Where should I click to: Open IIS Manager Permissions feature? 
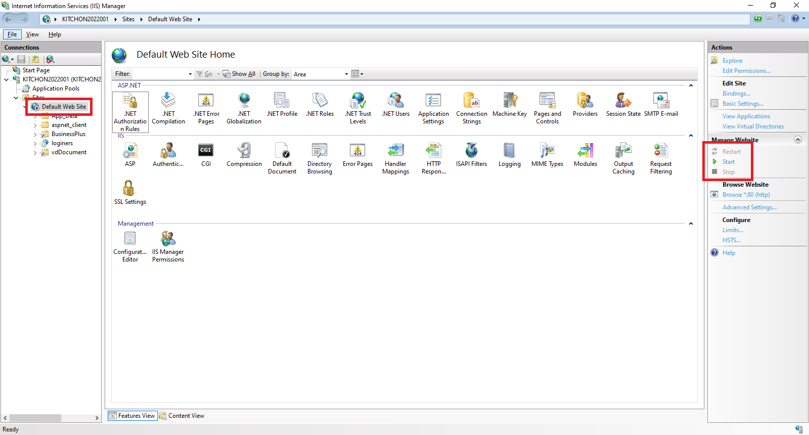(x=168, y=246)
